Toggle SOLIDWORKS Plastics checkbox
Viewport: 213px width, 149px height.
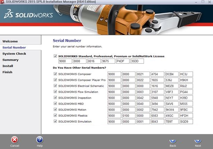[55, 115]
